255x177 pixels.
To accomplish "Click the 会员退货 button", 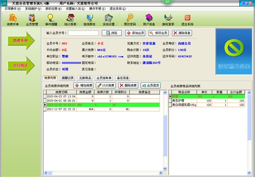I will tap(151, 85).
